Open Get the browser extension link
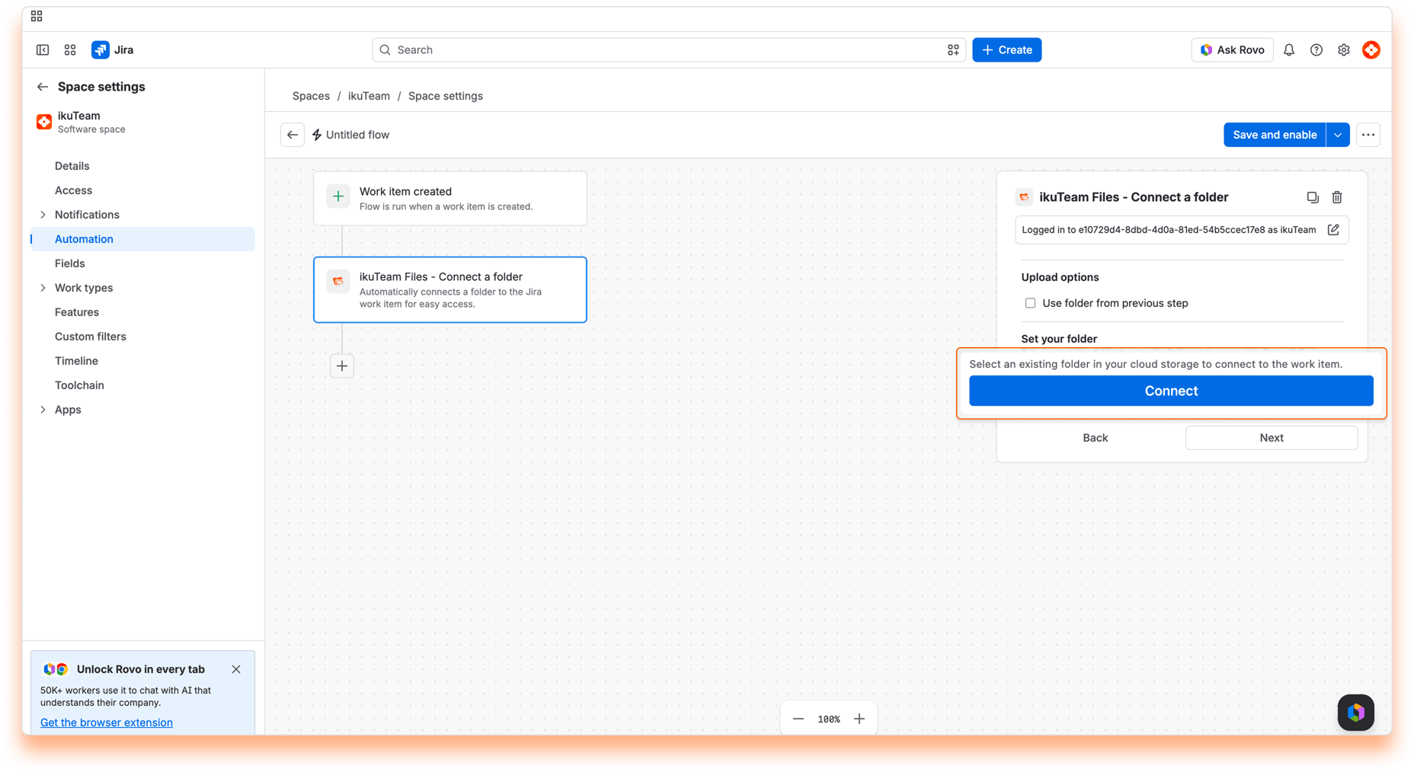 [107, 723]
